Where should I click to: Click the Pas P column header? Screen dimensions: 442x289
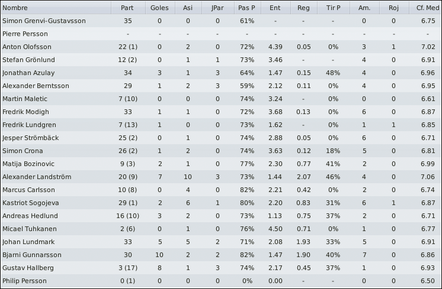tap(247, 8)
